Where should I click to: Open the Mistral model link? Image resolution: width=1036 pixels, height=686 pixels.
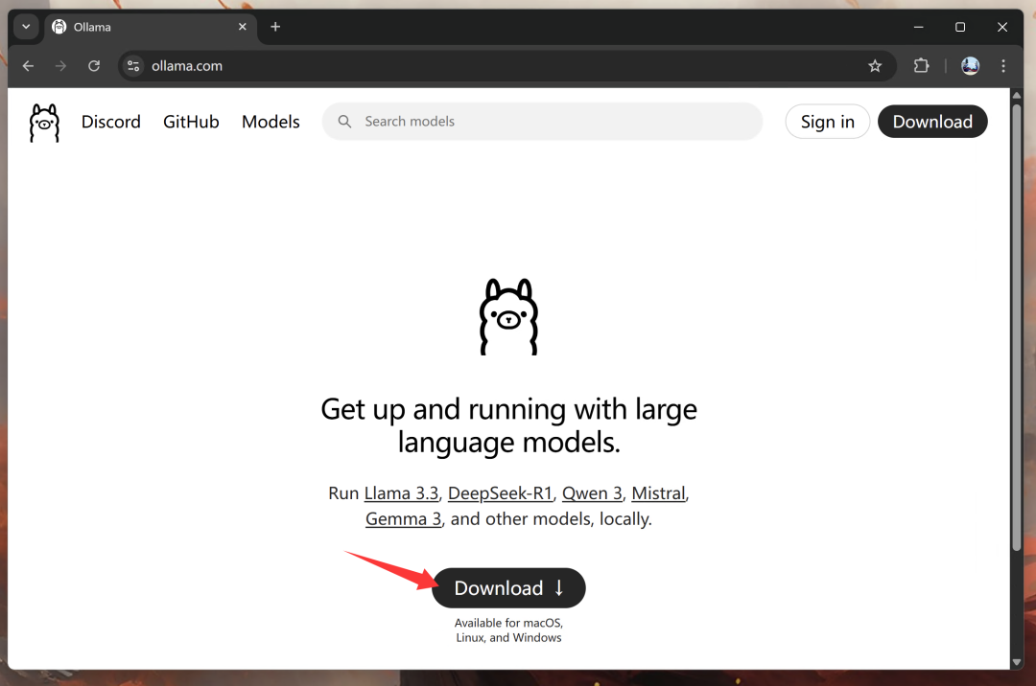click(659, 493)
